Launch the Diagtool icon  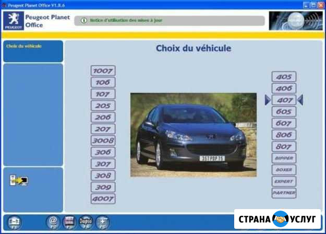point(86,223)
